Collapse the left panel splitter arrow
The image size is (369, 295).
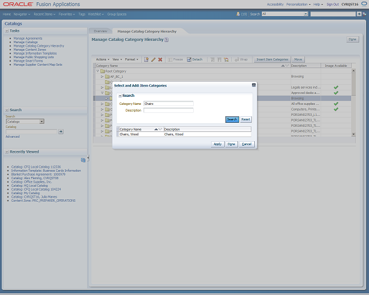[88, 158]
